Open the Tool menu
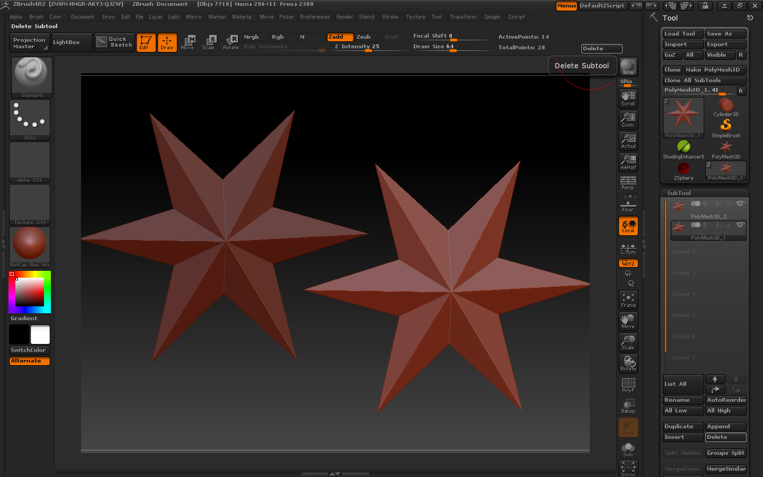The height and width of the screenshot is (477, 763). tap(437, 16)
